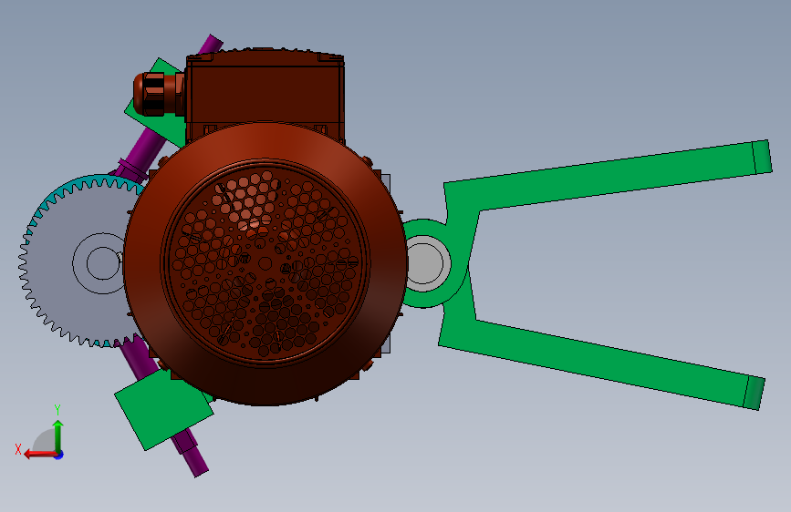Pick the gray pivot pin beside the motor
Image resolution: width=791 pixels, height=512 pixels.
click(425, 263)
